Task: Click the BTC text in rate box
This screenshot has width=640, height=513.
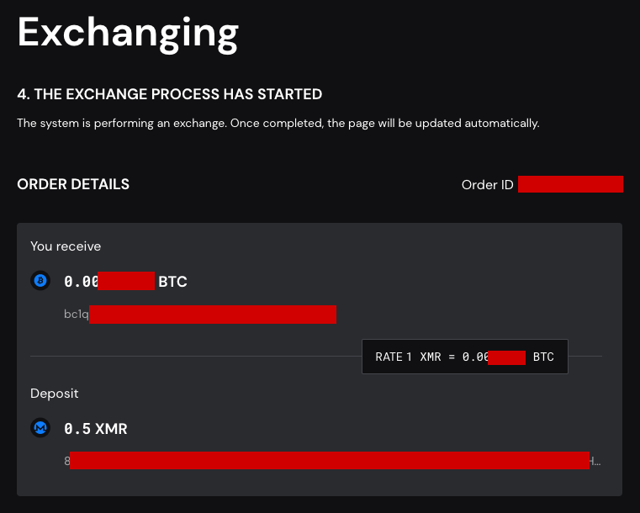Action: [543, 357]
